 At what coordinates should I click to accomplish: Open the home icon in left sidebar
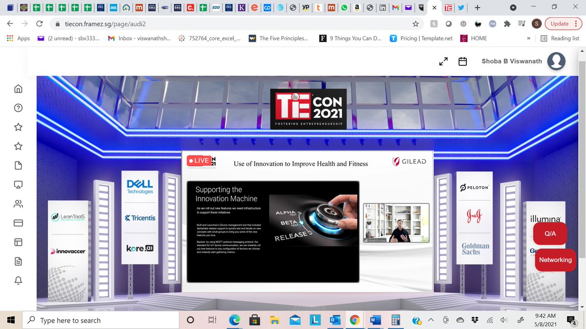(x=18, y=89)
